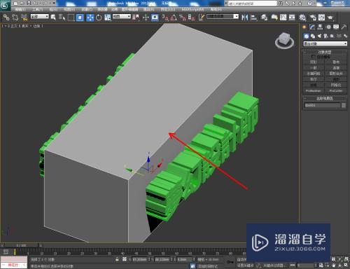Image resolution: width=350 pixels, height=269 pixels.
Task: Switch to the Modify panel tab
Action: (312, 27)
